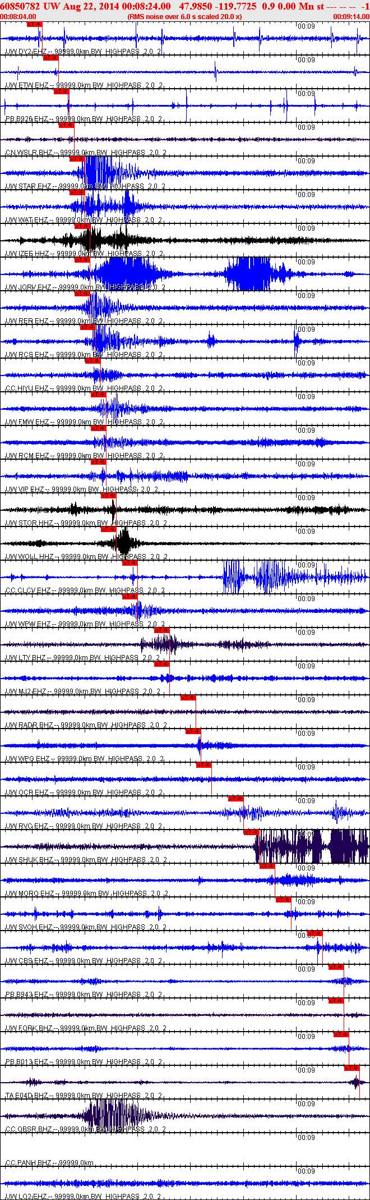Select the red pick flag on the B013 trace
The height and width of the screenshot is (1200, 370).
click(341, 1035)
